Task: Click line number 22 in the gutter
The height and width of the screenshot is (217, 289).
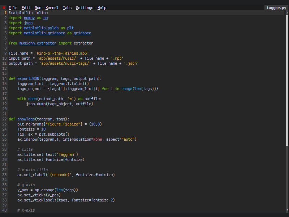Action: (4, 119)
